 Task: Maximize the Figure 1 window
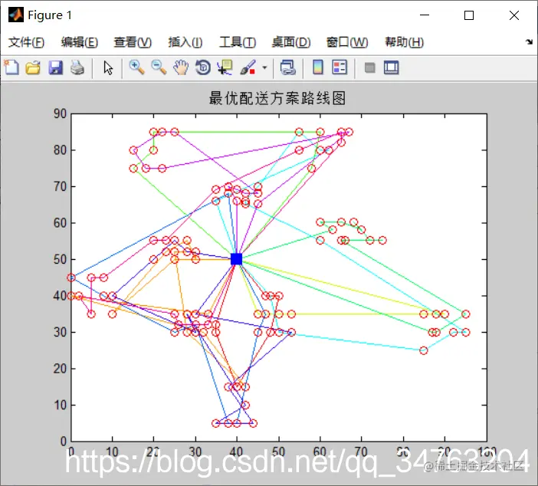469,15
